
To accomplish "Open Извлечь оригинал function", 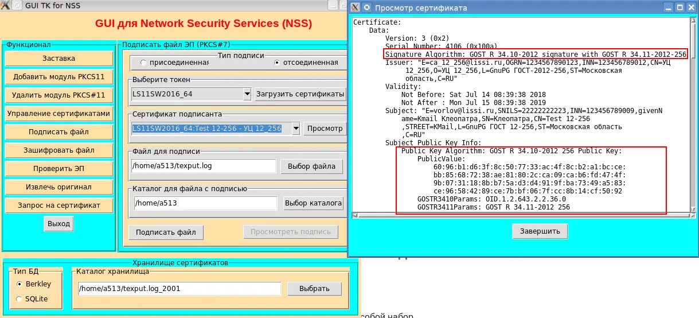I will [58, 187].
